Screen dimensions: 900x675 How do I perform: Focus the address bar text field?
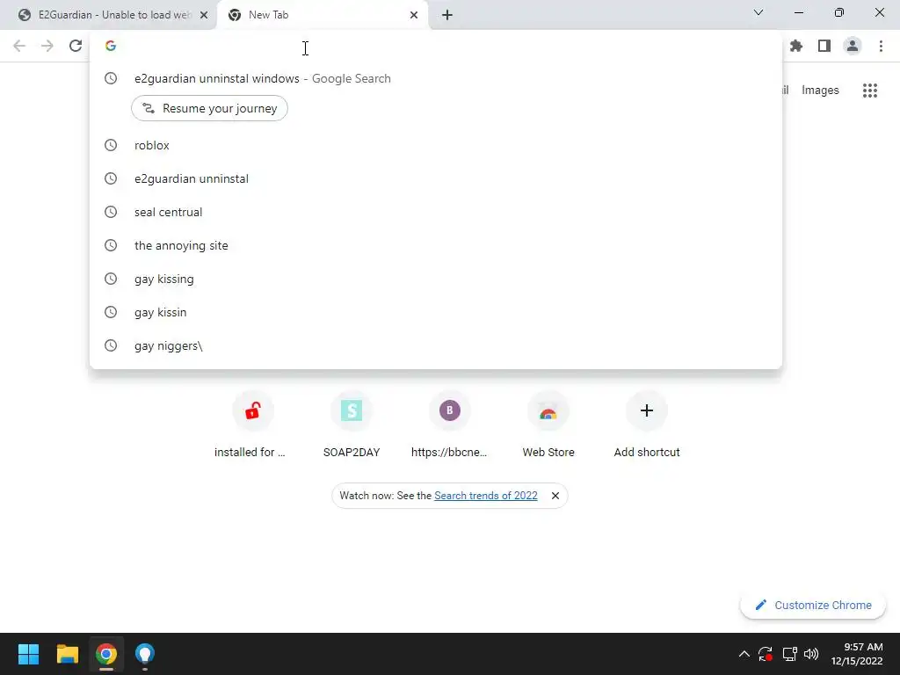point(436,46)
